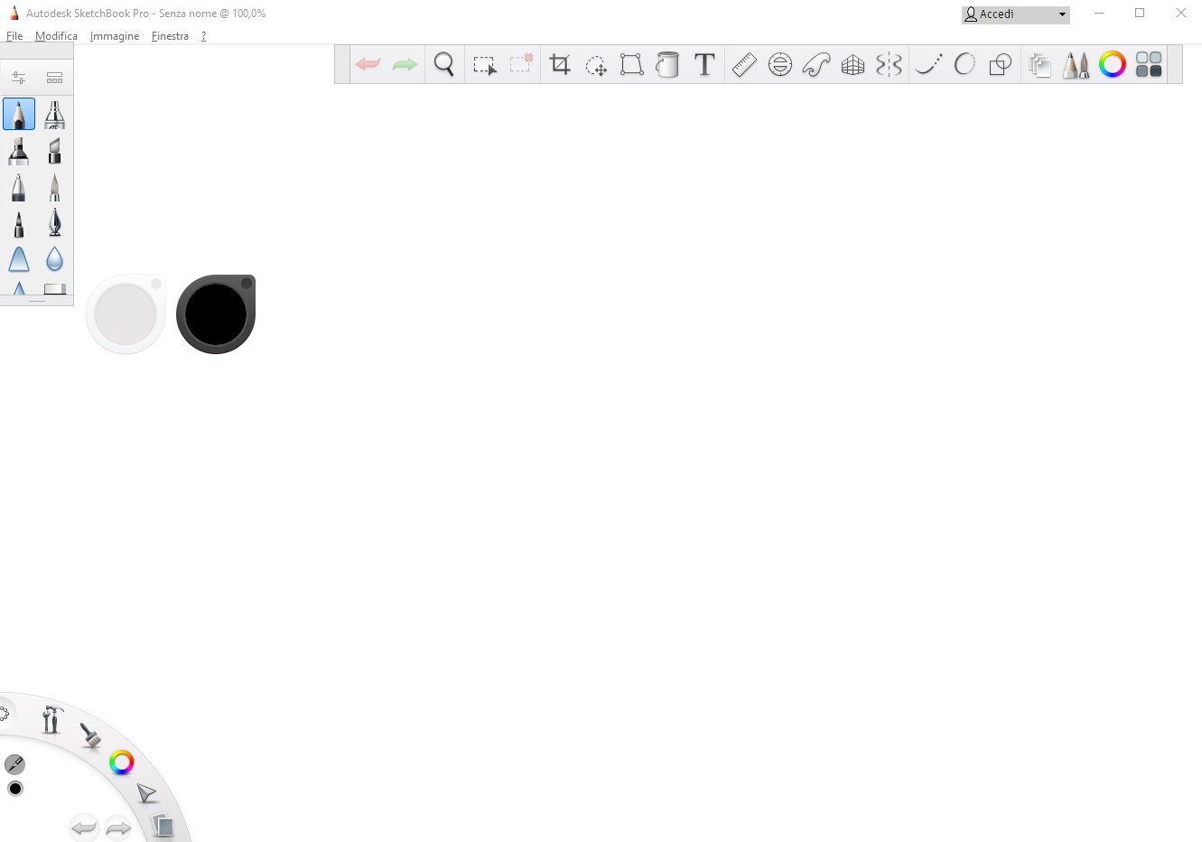Image resolution: width=1202 pixels, height=842 pixels.
Task: Open lagoon tools hammer and wrench icon
Action: pos(52,719)
